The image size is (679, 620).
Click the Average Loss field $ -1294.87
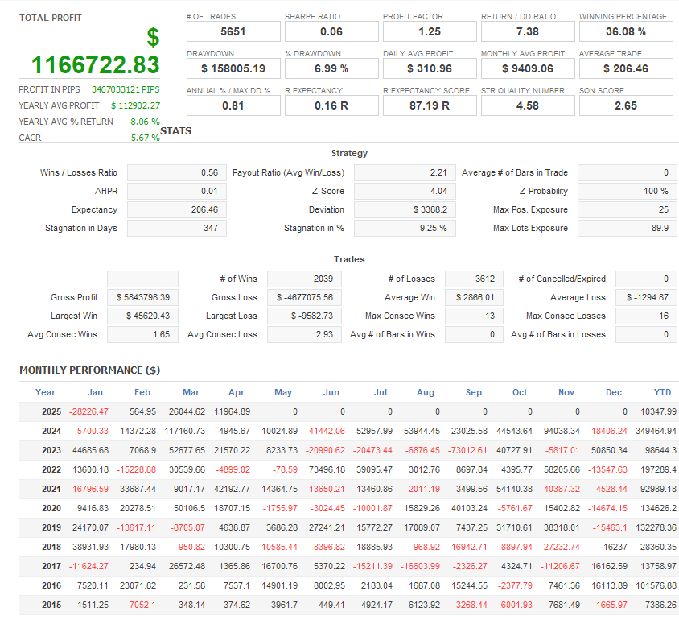click(x=646, y=298)
